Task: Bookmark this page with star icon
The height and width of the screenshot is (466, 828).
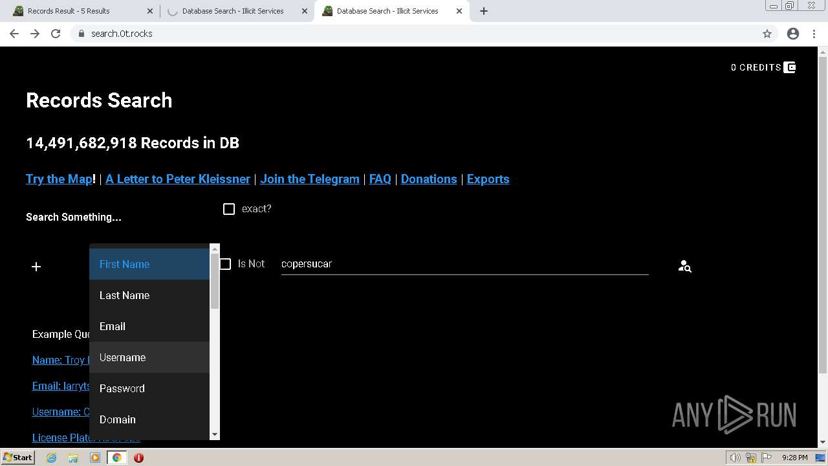Action: pos(767,34)
